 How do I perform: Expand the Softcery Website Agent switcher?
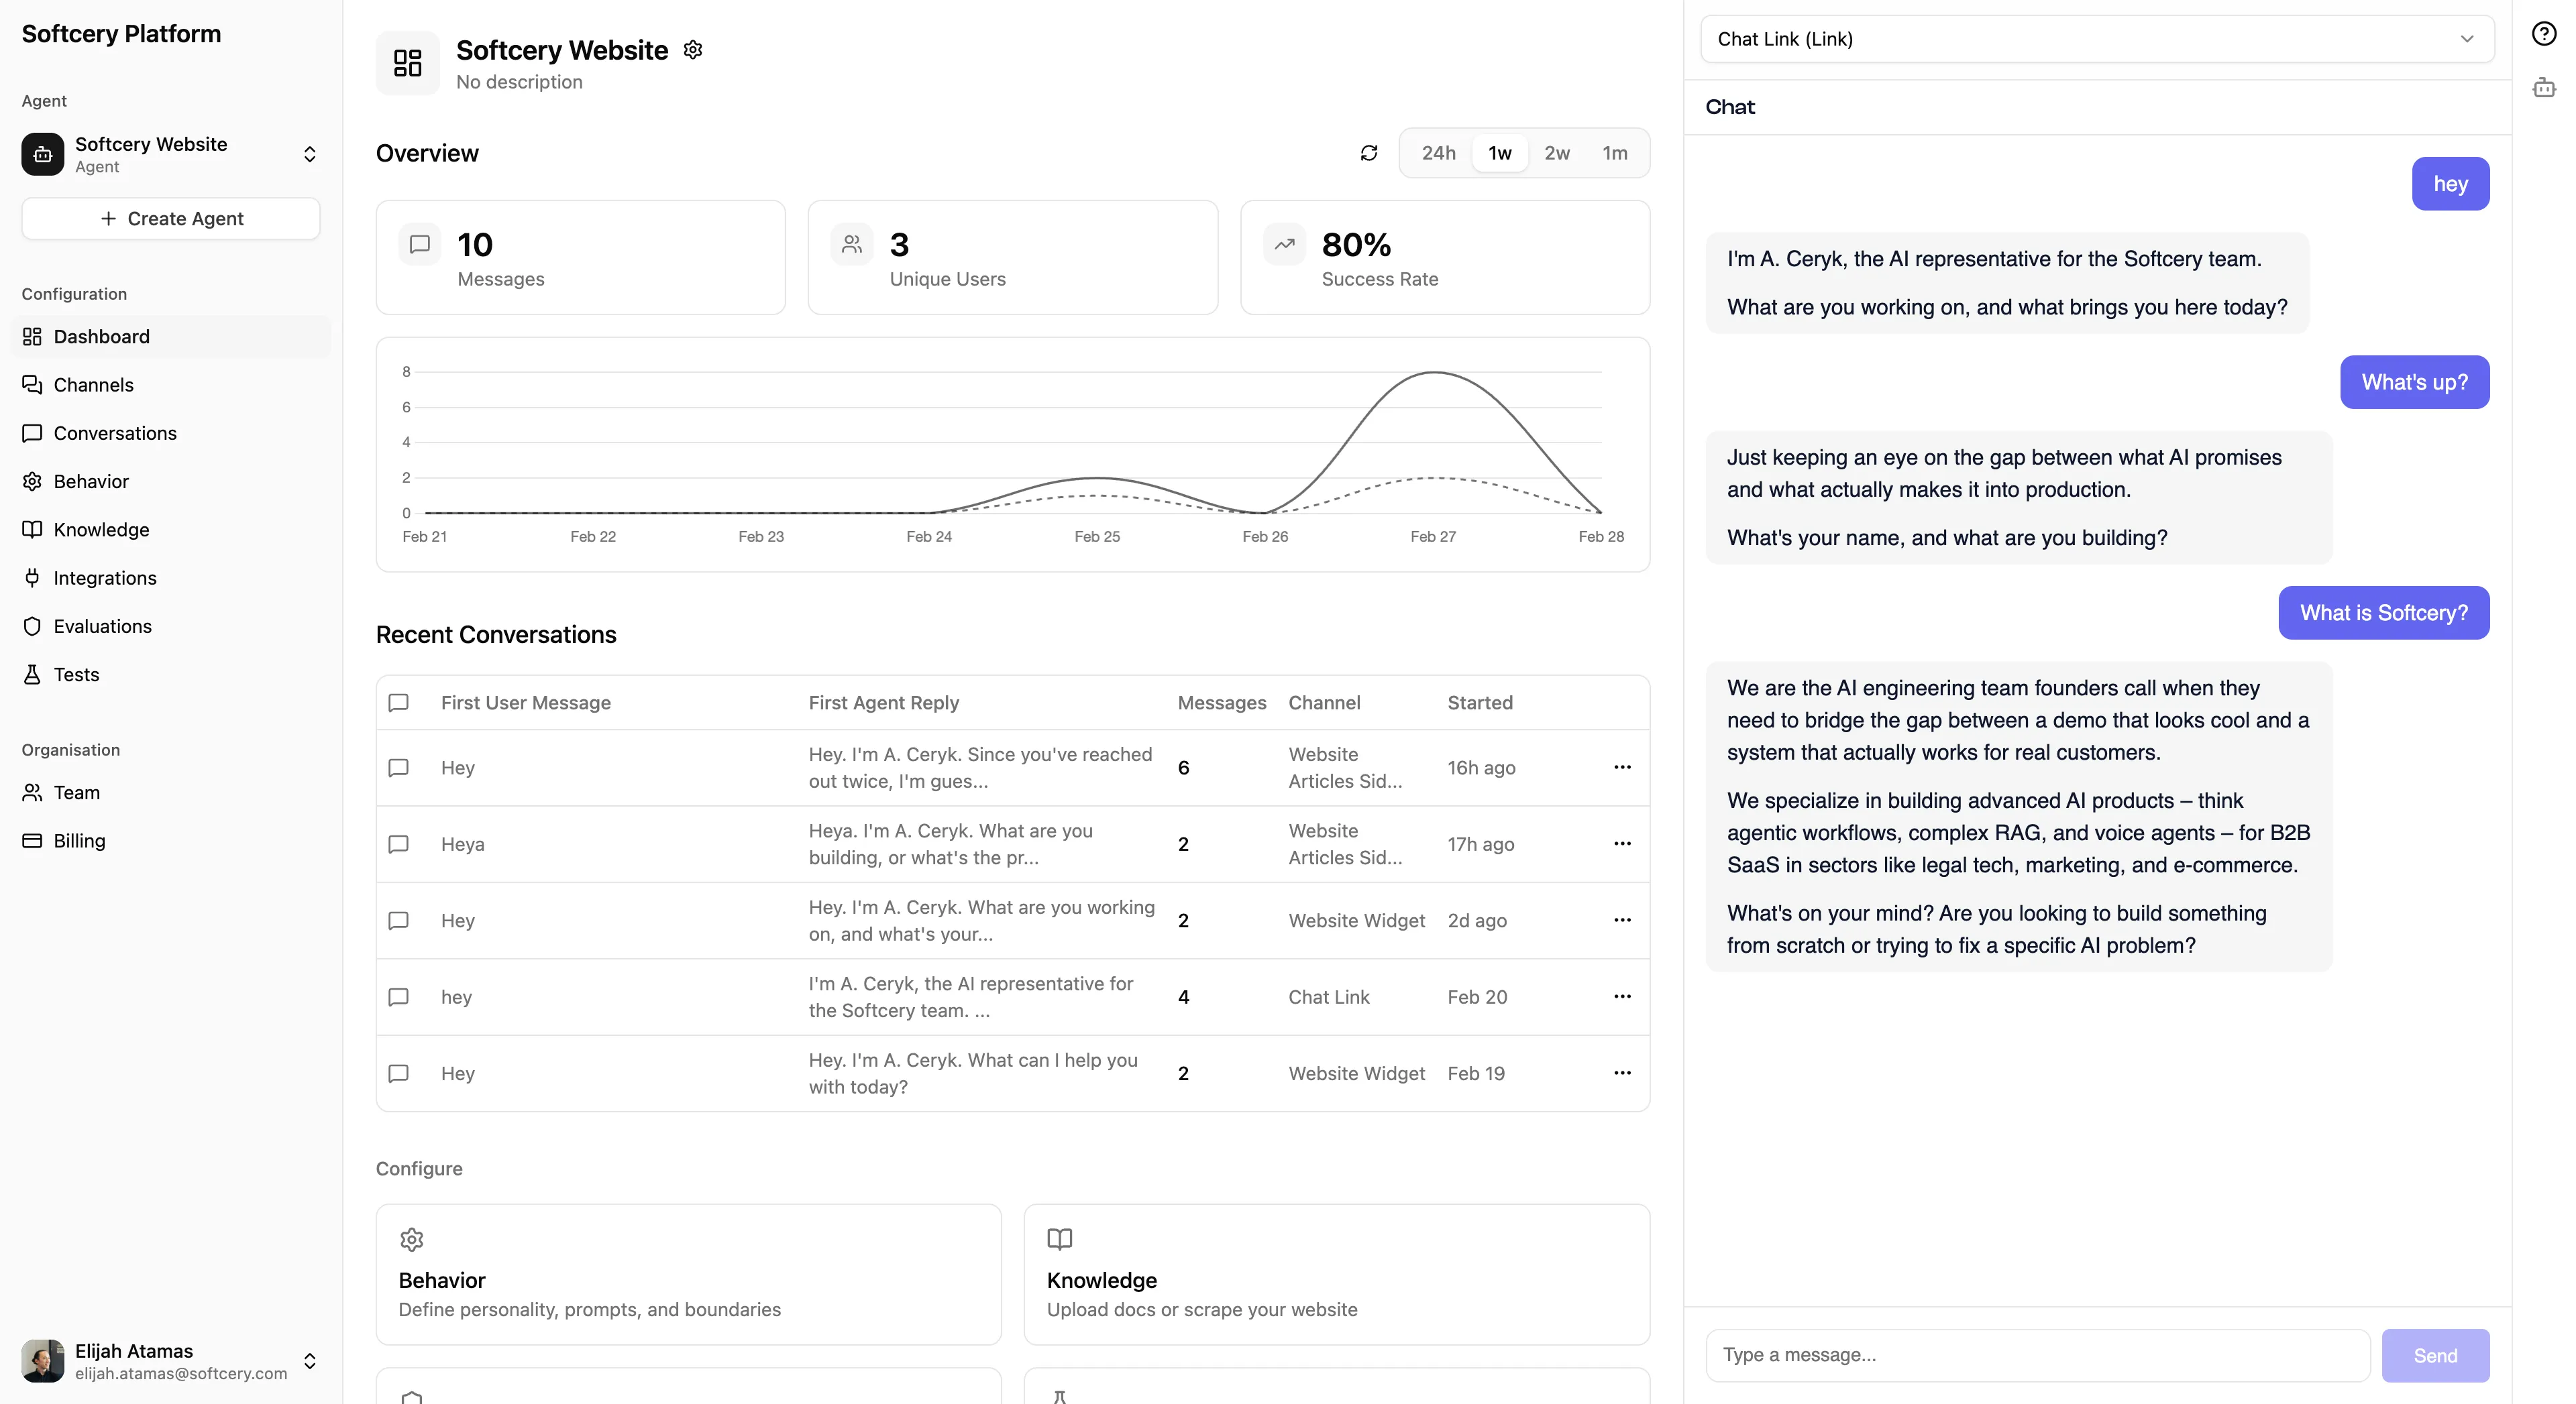pos(310,154)
